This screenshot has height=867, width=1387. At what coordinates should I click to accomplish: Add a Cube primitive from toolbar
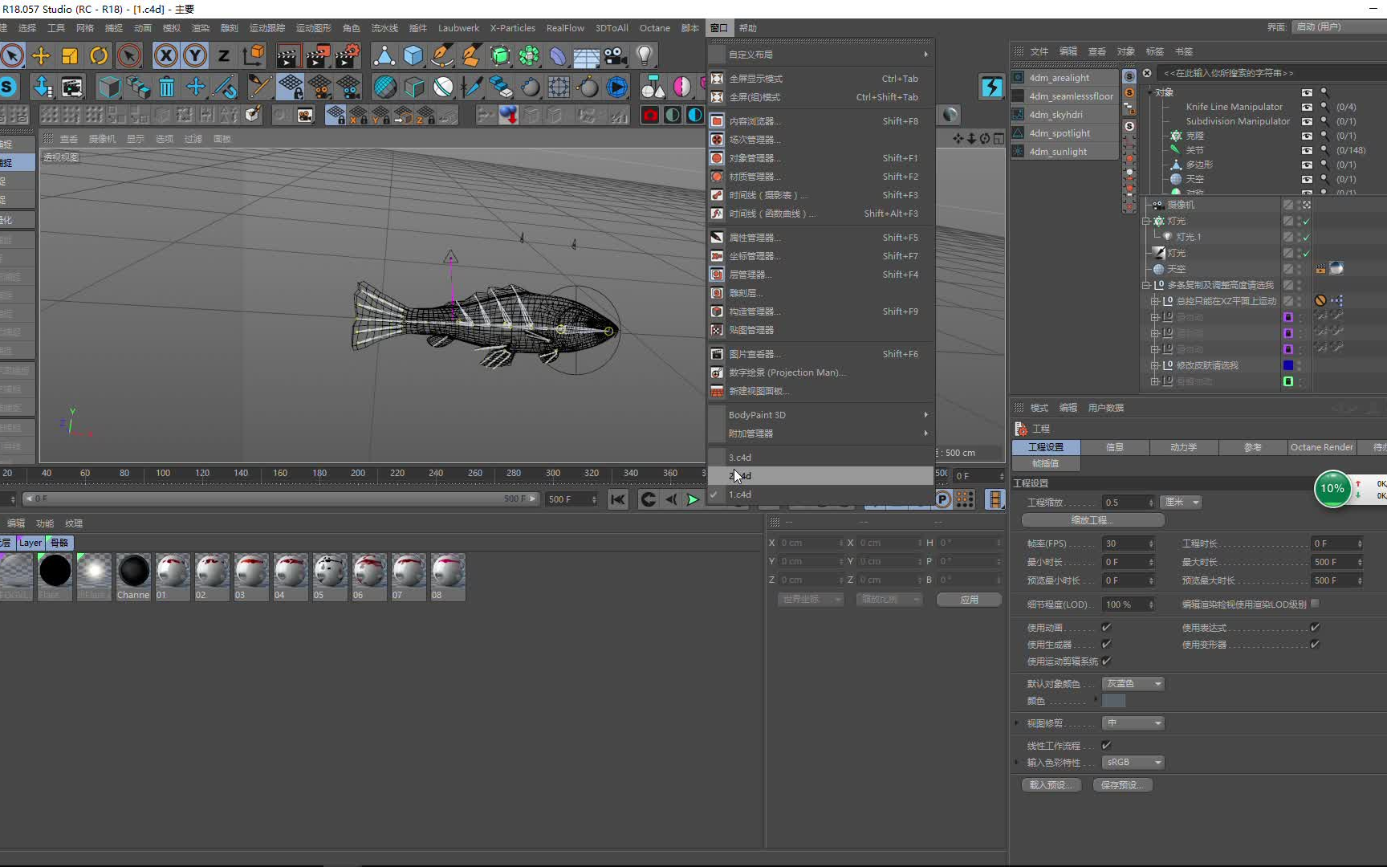click(x=413, y=55)
